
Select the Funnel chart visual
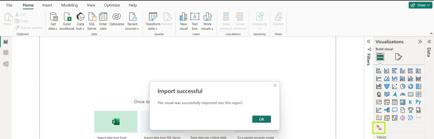(x=387, y=87)
